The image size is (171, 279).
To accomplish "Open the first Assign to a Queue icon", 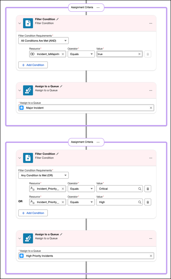I will (28, 90).
